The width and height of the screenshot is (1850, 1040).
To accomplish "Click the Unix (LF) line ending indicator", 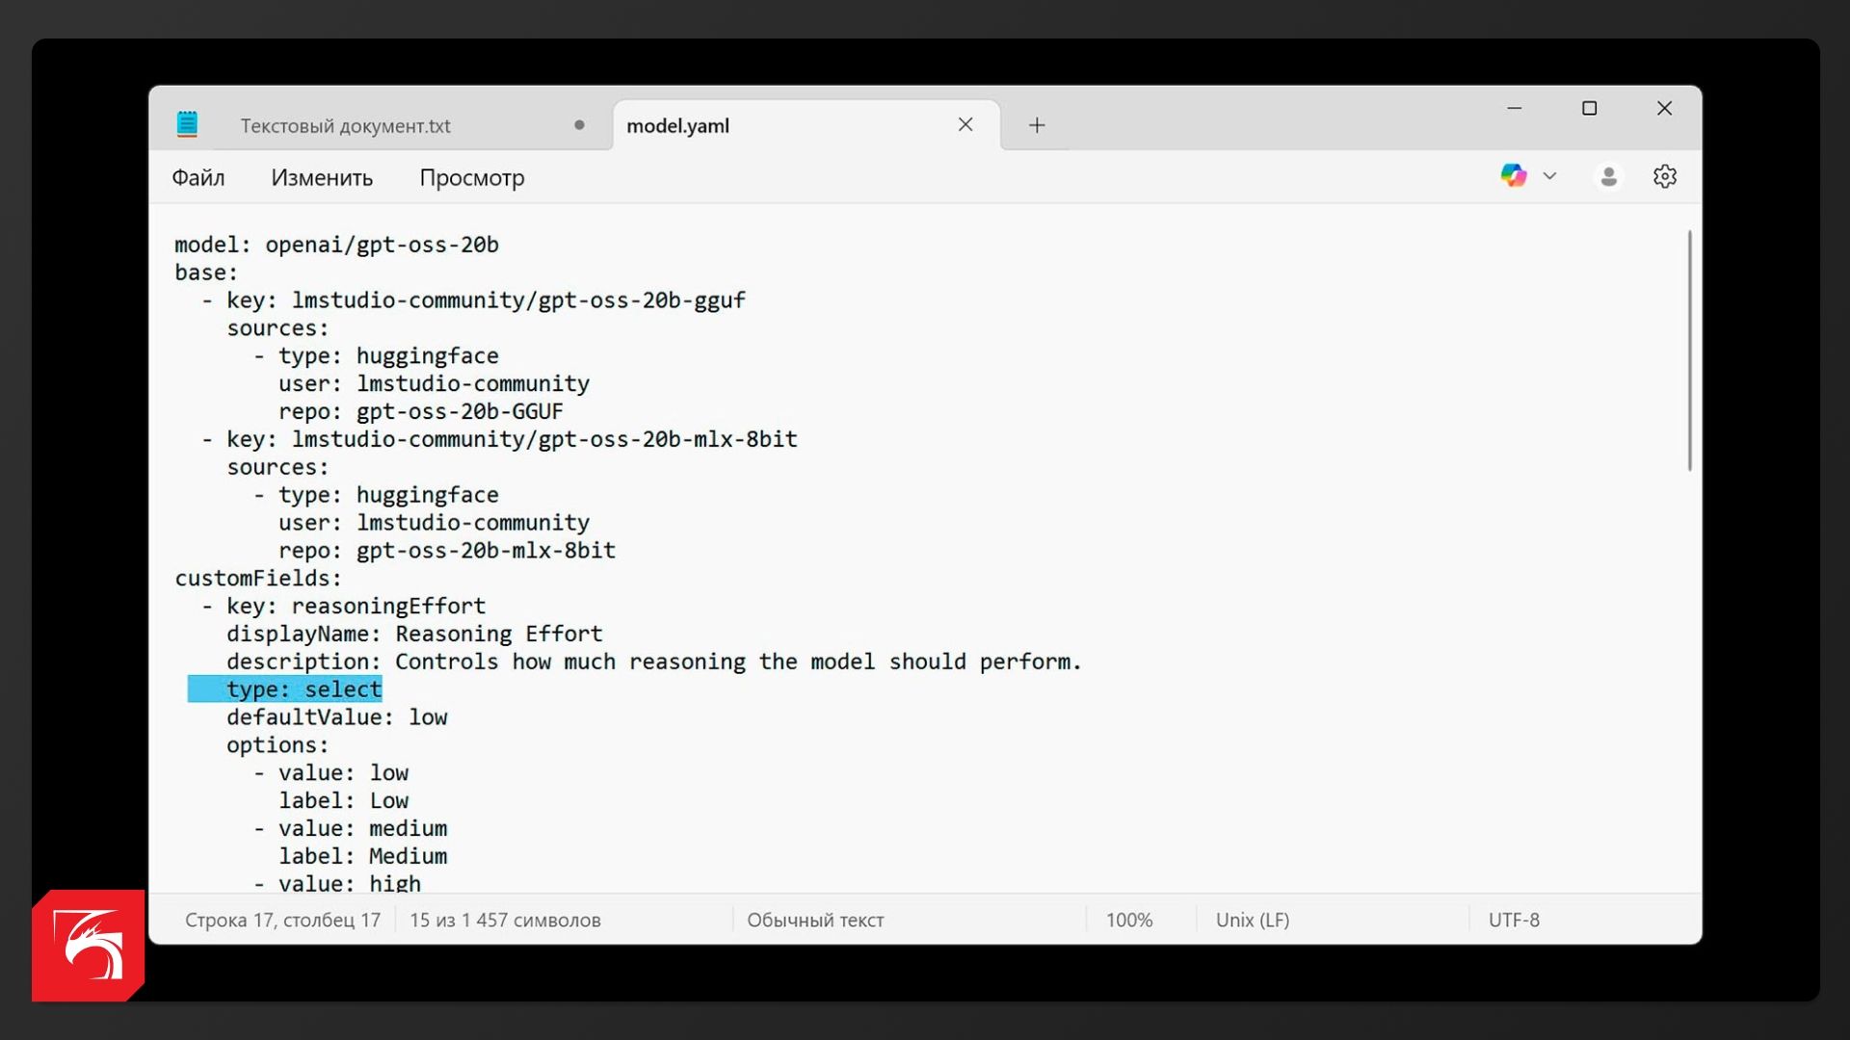I will (x=1253, y=920).
